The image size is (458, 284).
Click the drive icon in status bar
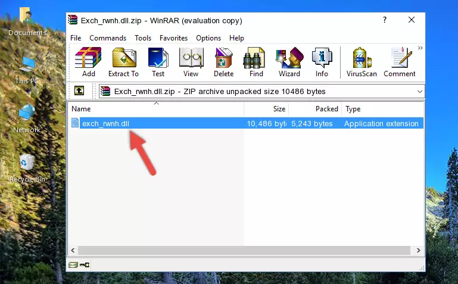point(73,265)
